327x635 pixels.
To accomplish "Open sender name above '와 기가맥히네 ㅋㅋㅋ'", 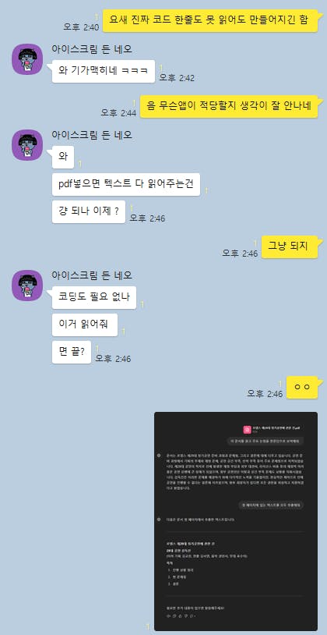I will [x=92, y=49].
